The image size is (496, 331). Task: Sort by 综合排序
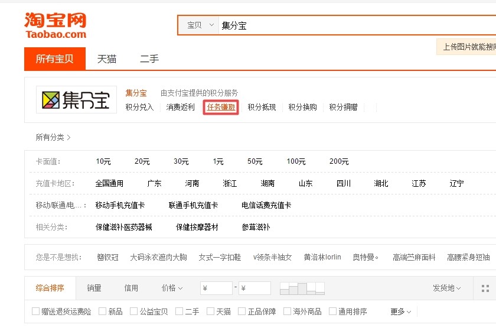click(x=50, y=288)
